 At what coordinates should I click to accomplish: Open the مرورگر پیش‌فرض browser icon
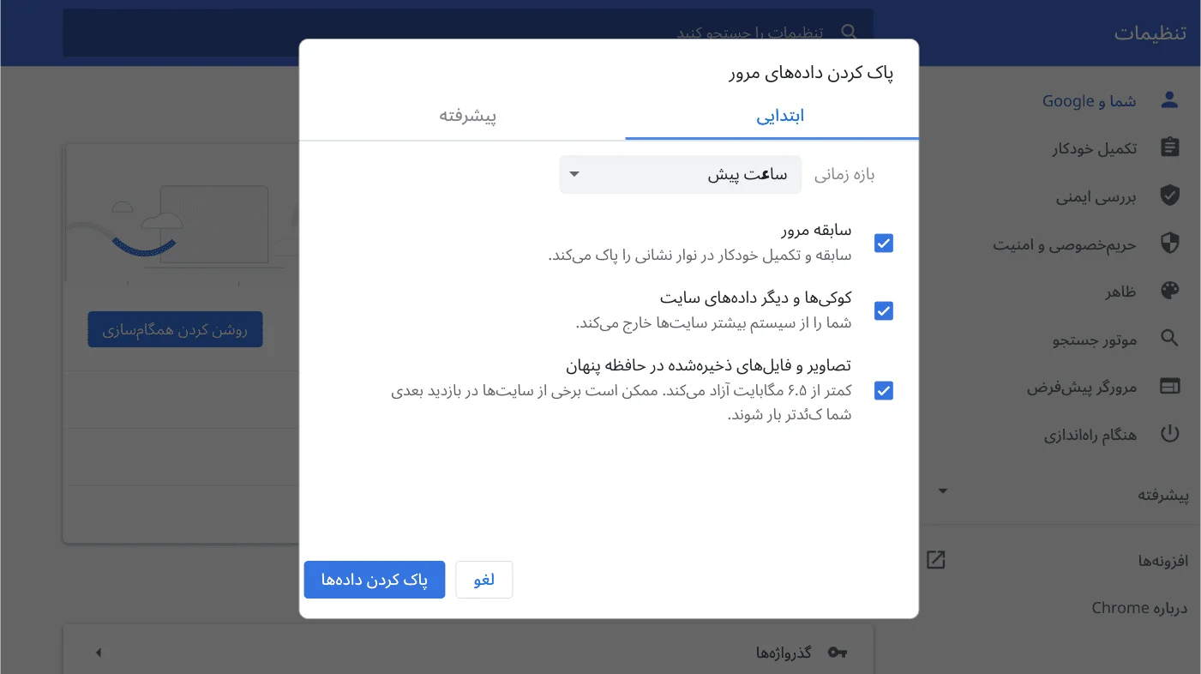point(1169,386)
